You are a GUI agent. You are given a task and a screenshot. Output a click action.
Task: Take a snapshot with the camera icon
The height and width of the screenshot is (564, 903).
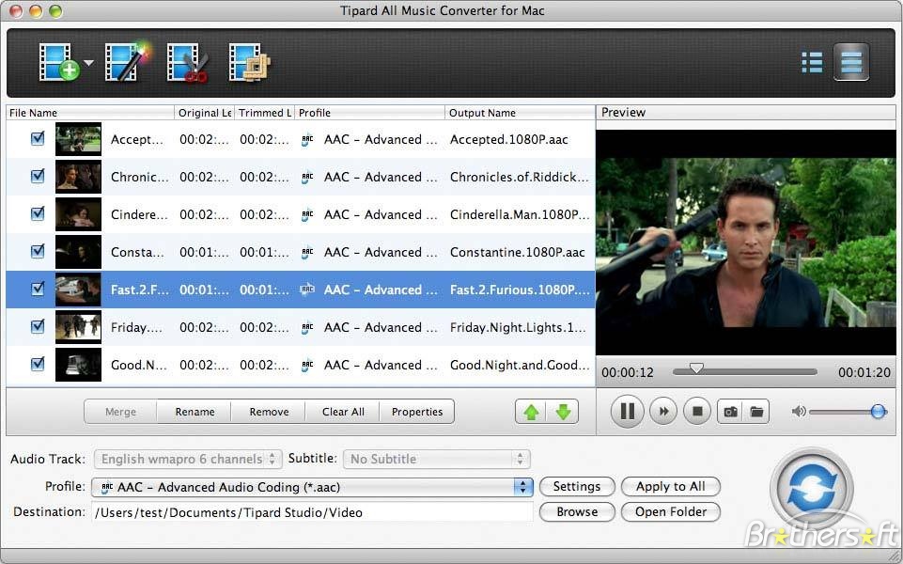point(730,411)
